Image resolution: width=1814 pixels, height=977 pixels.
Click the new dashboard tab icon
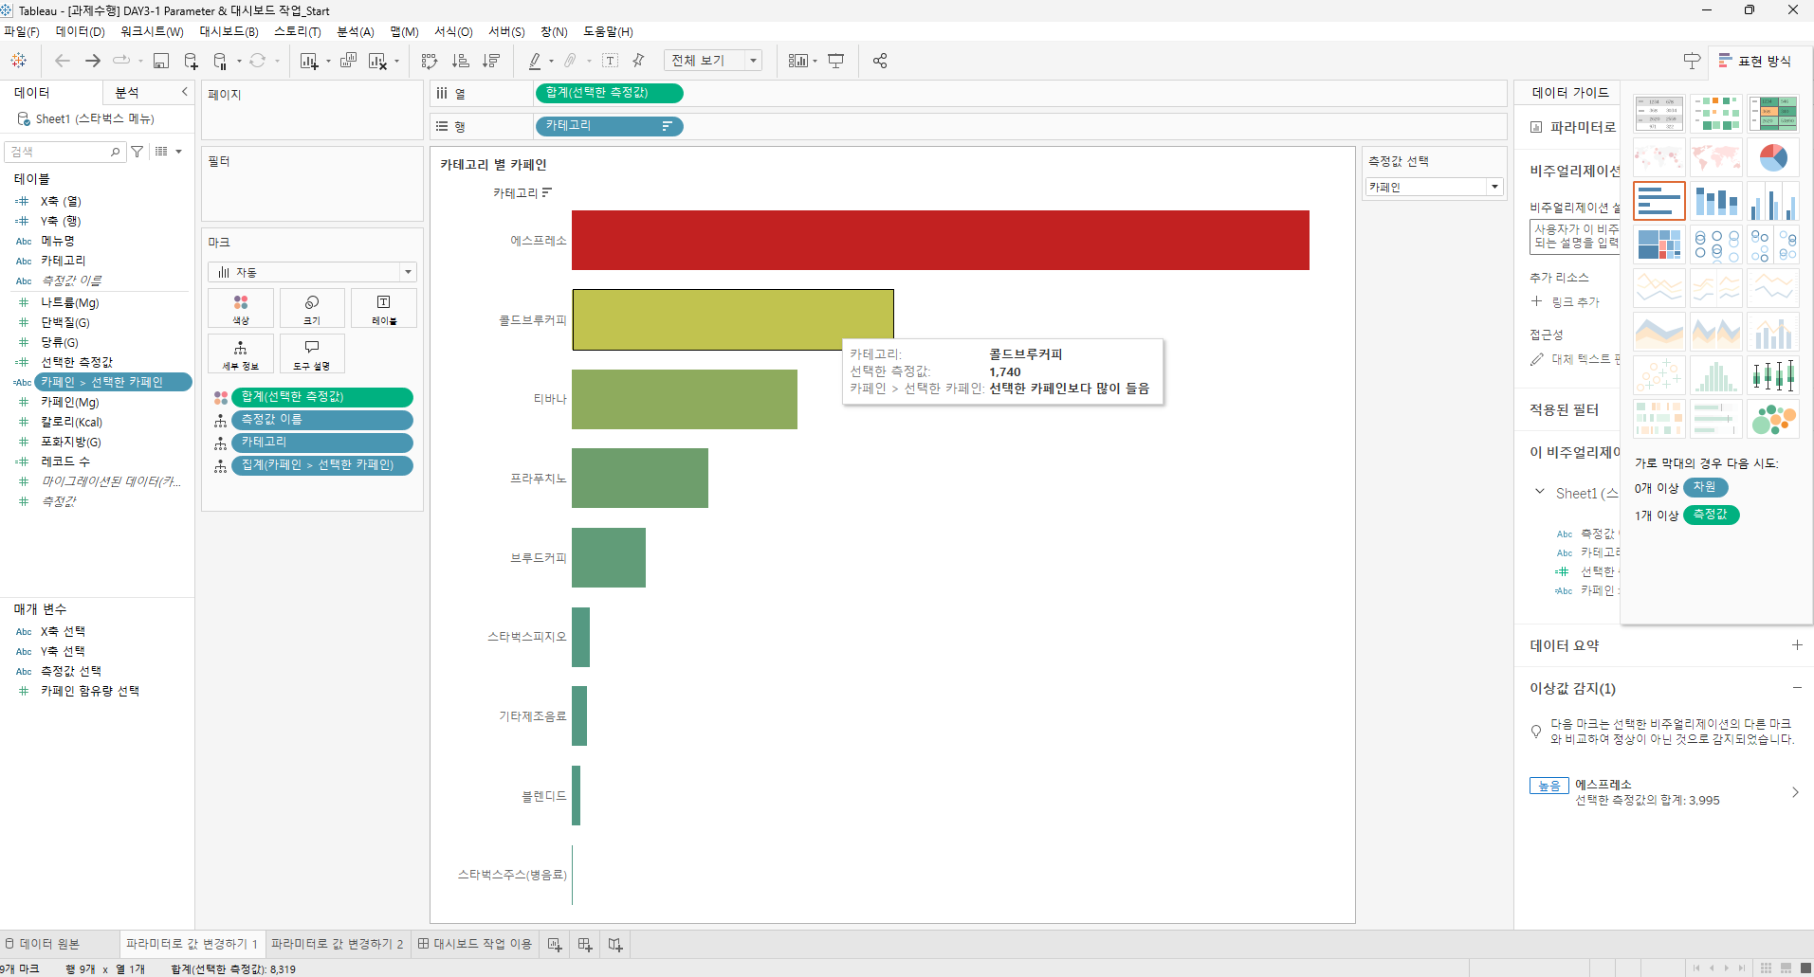(585, 944)
